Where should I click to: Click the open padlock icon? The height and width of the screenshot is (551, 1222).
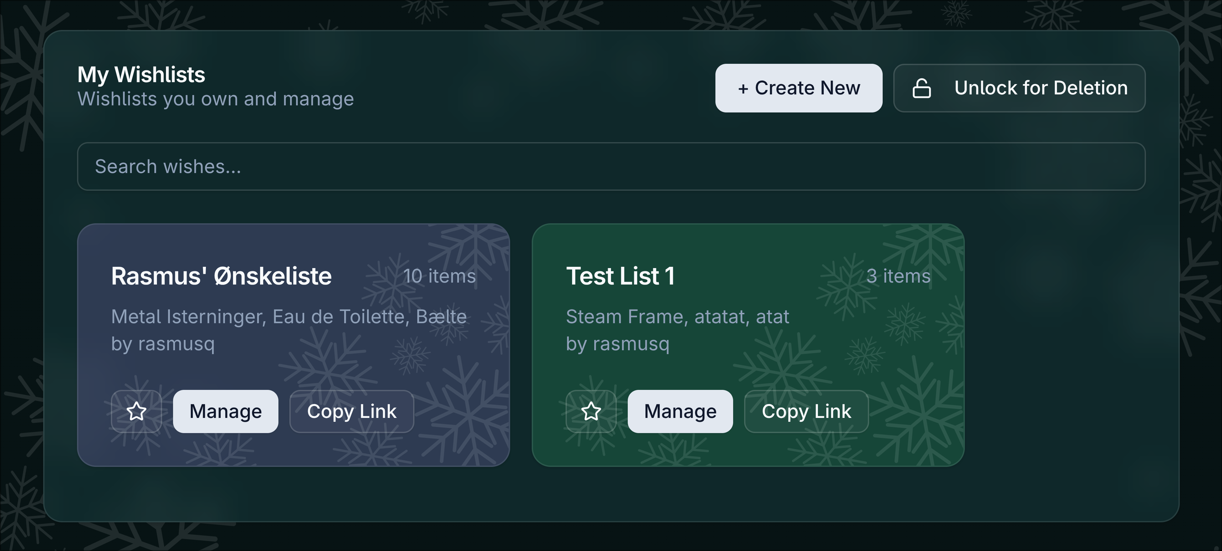pyautogui.click(x=921, y=88)
